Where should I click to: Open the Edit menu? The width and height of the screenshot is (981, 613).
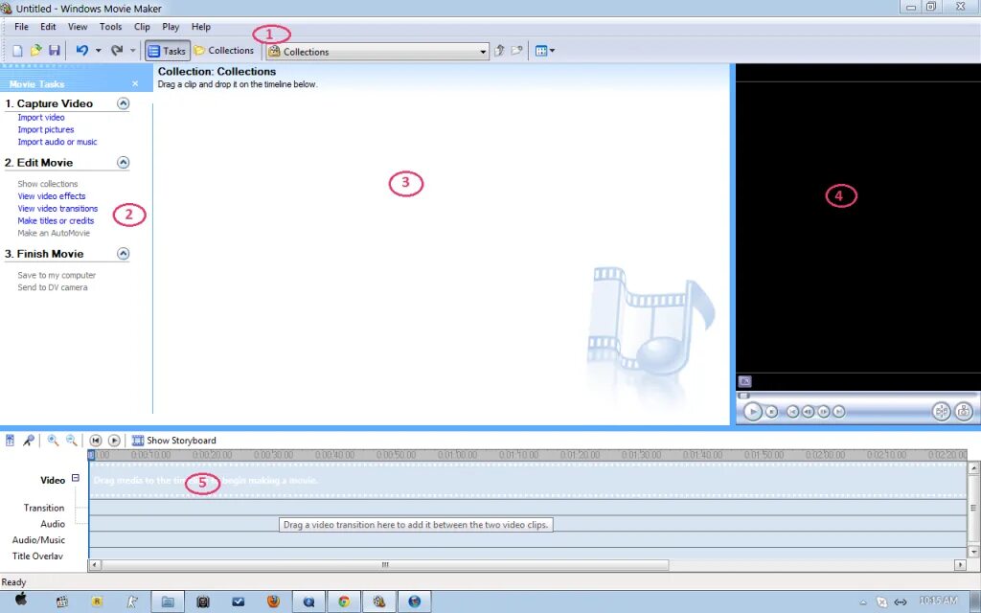[x=48, y=27]
